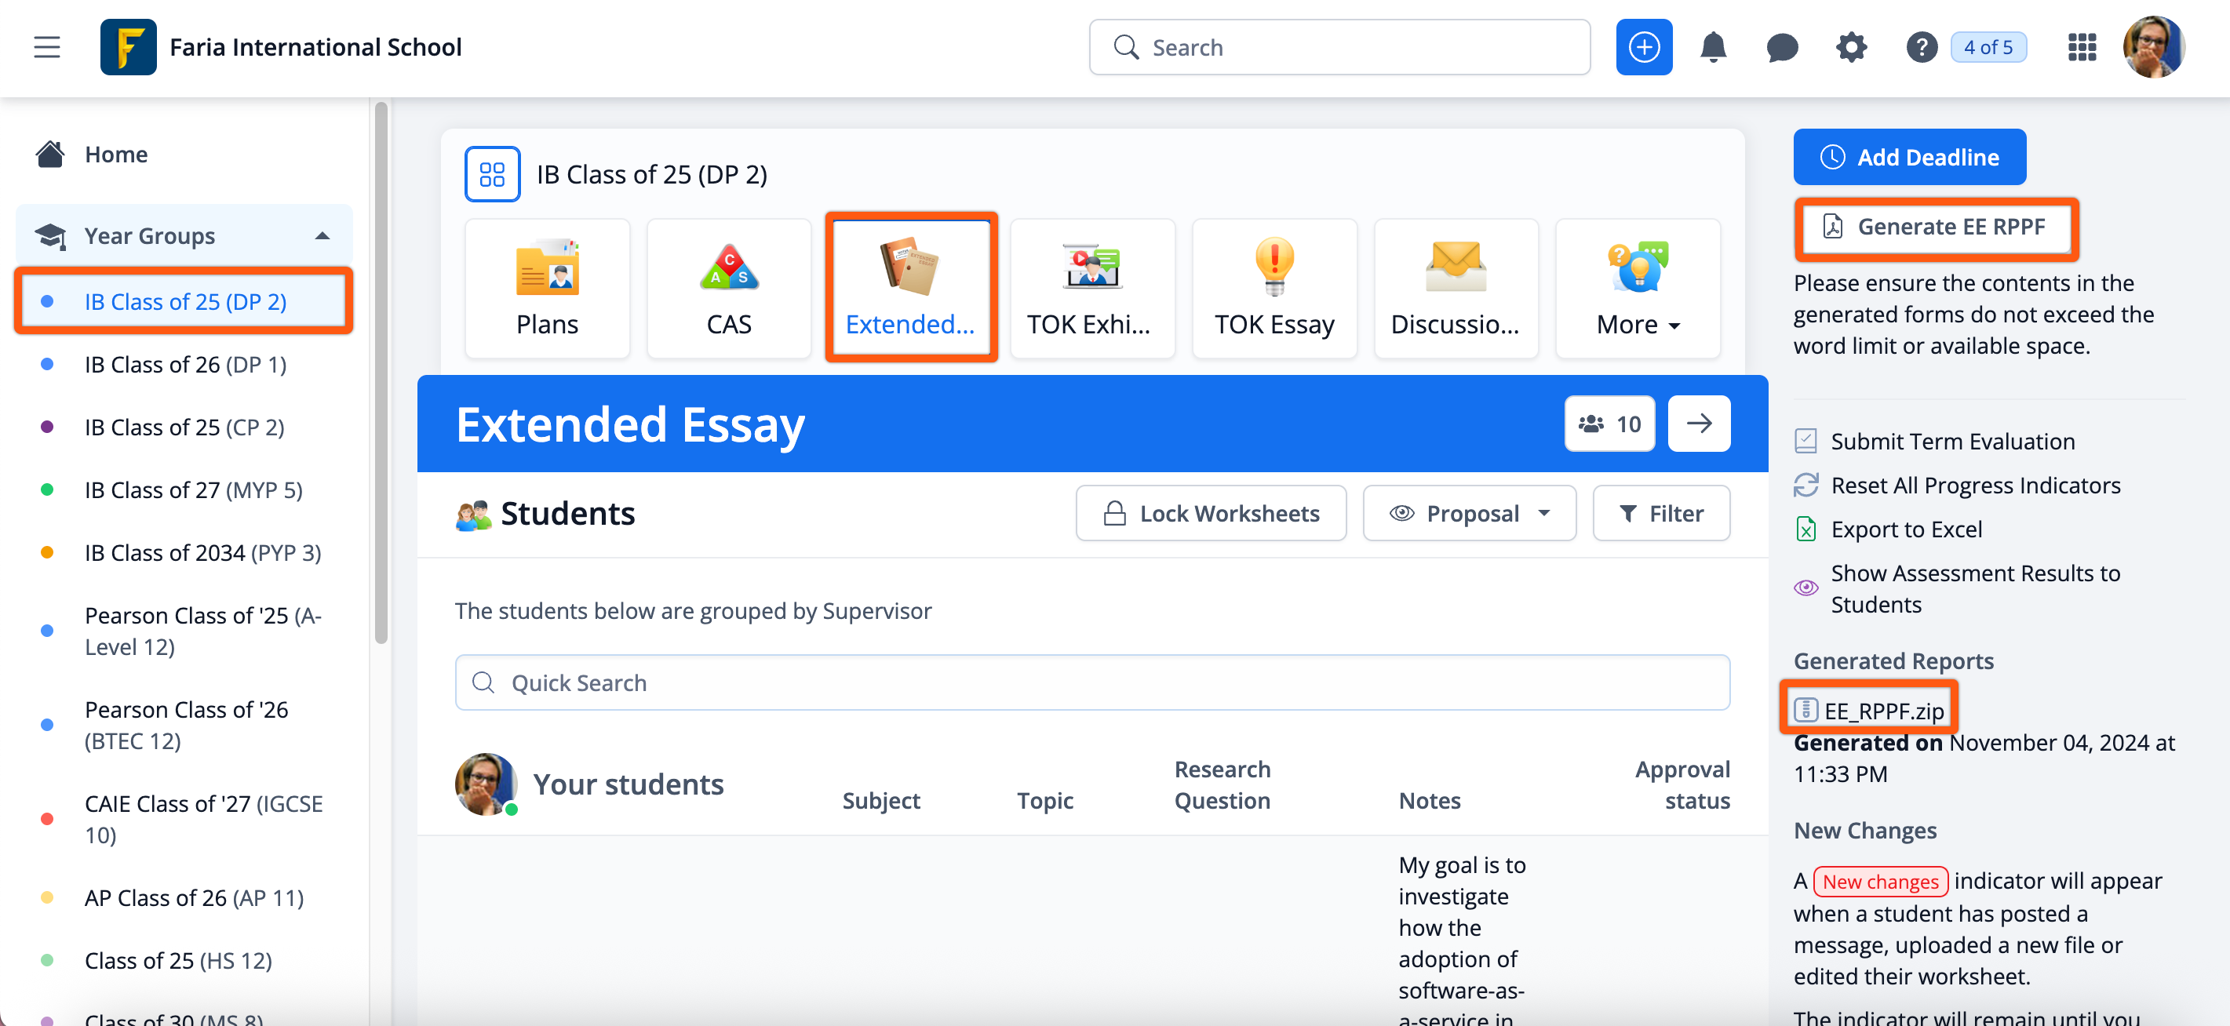2230x1026 pixels.
Task: Switch to the TOK Essay tab
Action: click(x=1274, y=288)
